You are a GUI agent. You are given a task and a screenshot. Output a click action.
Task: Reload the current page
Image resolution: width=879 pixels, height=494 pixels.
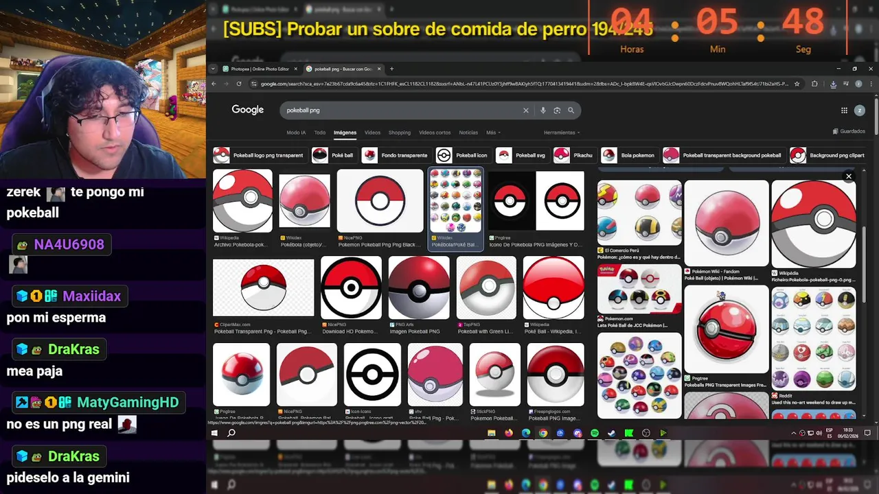coord(239,84)
